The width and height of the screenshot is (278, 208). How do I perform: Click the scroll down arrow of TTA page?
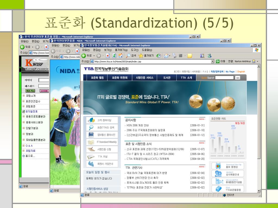(x=259, y=191)
